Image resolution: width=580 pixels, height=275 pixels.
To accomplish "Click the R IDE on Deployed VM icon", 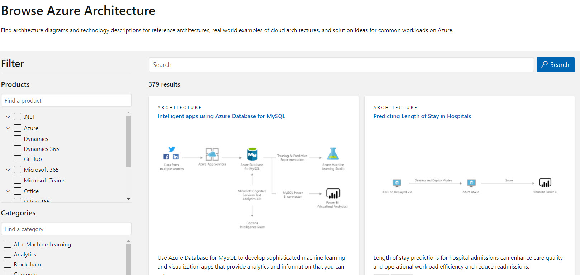I will pyautogui.click(x=397, y=183).
